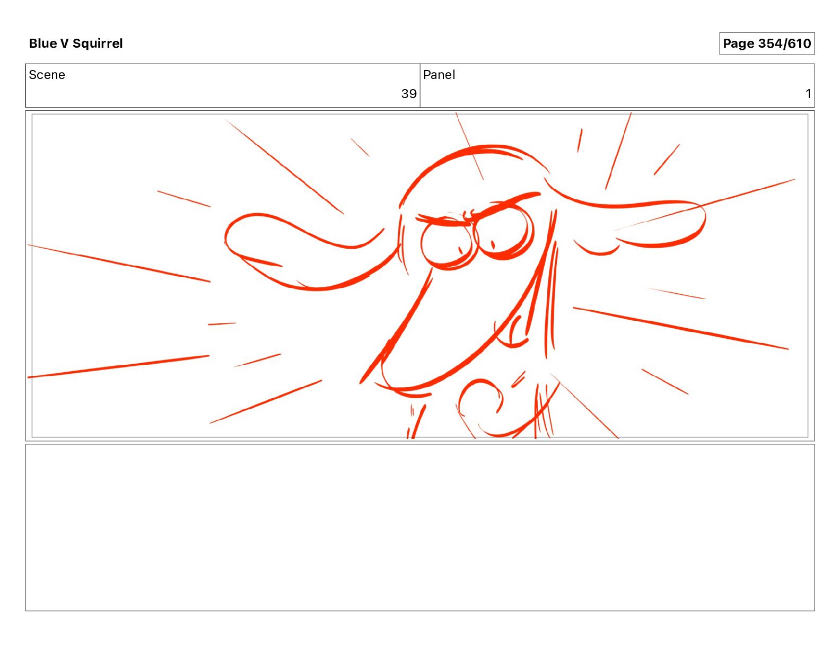Click the empty notes box below the sketch

420,528
